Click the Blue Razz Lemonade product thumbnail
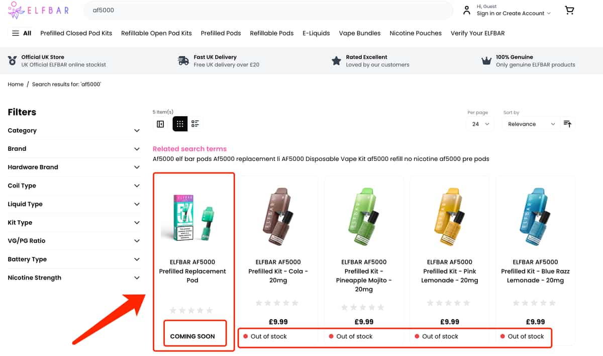Image resolution: width=603 pixels, height=356 pixels. click(x=535, y=217)
